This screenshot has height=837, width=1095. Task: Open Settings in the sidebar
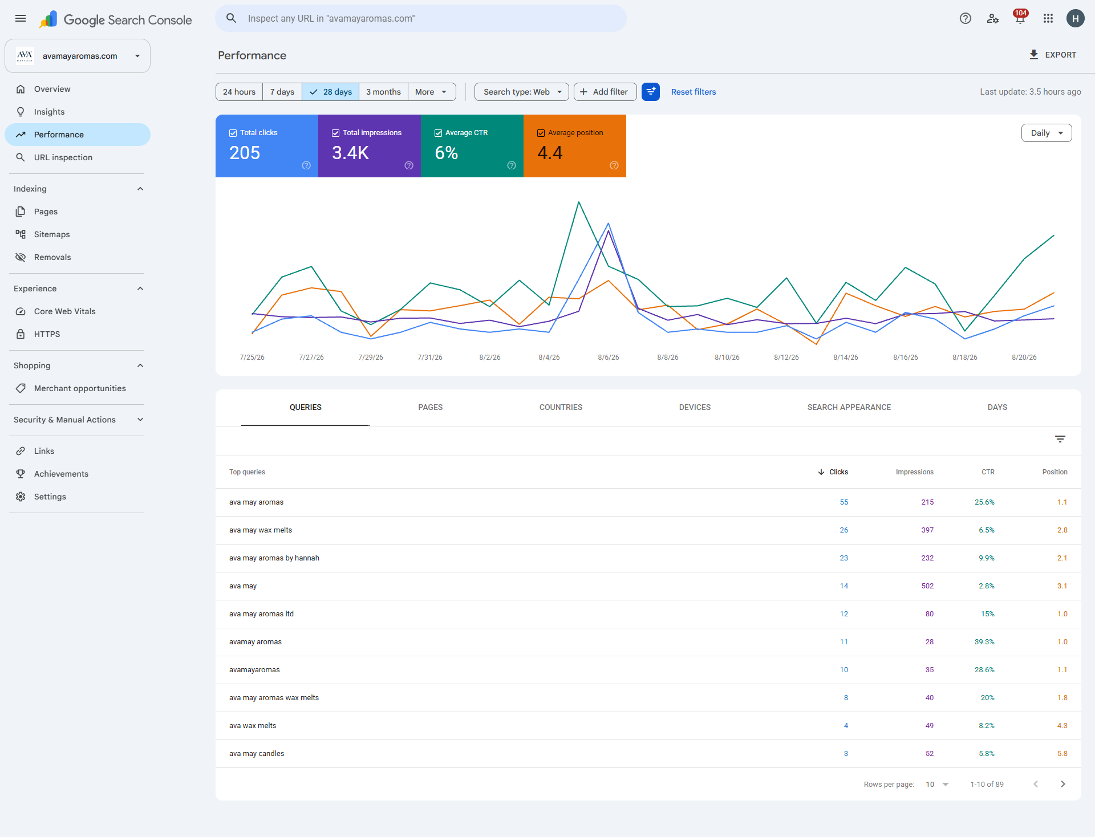click(78, 497)
